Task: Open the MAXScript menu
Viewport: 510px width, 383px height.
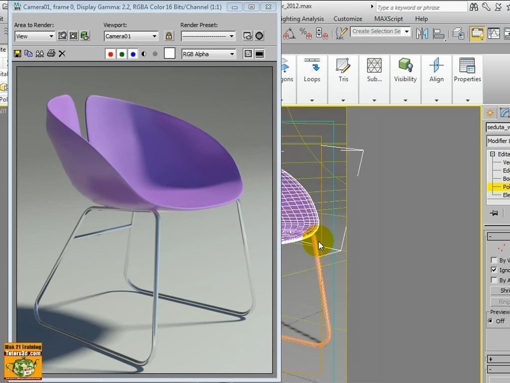Action: click(x=388, y=19)
